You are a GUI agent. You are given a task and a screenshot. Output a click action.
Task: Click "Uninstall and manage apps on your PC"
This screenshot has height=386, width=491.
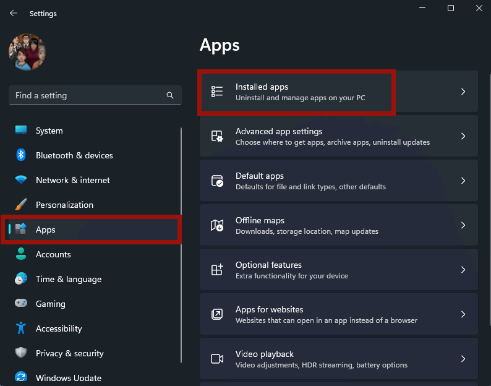click(301, 98)
